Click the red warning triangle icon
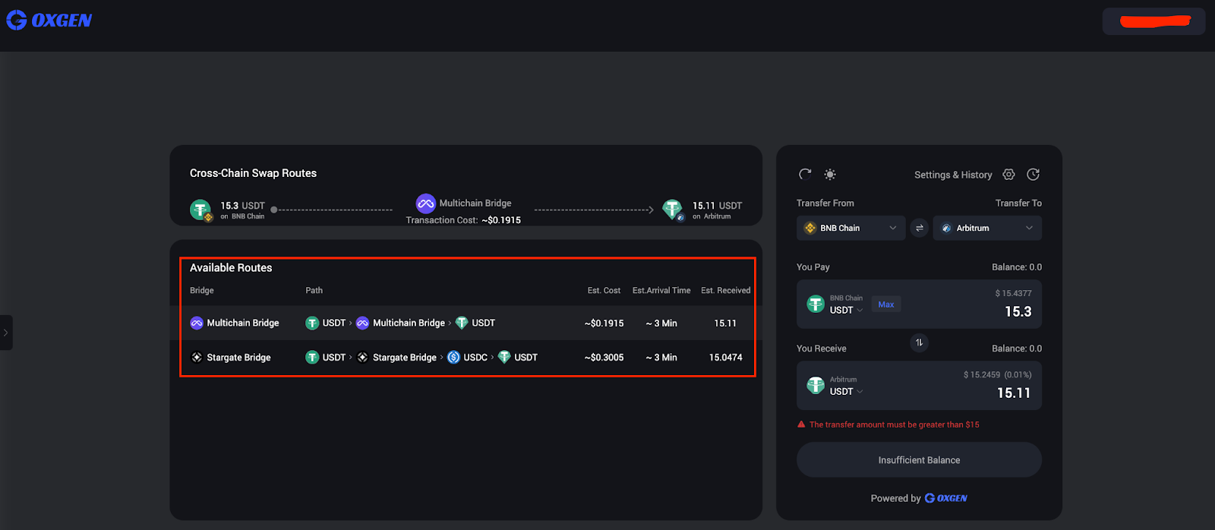Viewport: 1215px width, 530px height. pyautogui.click(x=801, y=424)
